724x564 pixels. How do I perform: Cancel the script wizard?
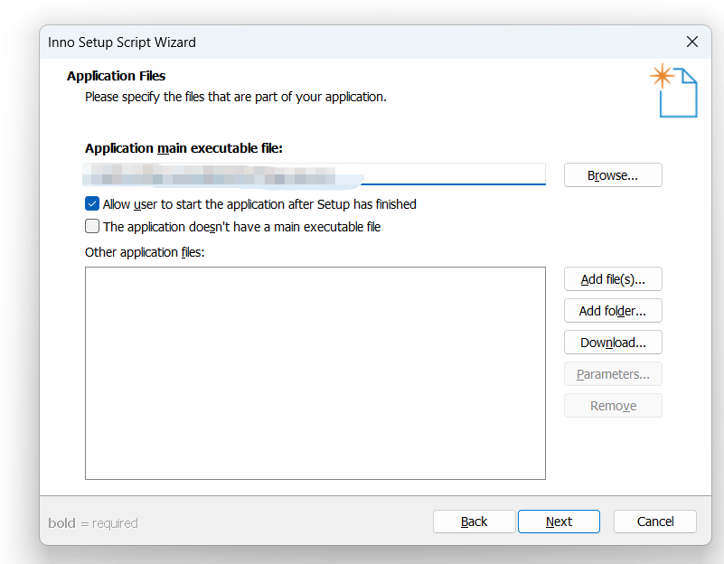tap(654, 522)
